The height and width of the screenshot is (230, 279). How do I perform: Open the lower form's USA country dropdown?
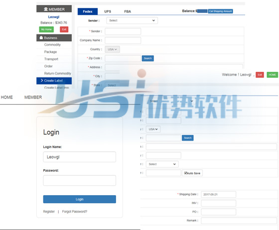tap(153, 129)
